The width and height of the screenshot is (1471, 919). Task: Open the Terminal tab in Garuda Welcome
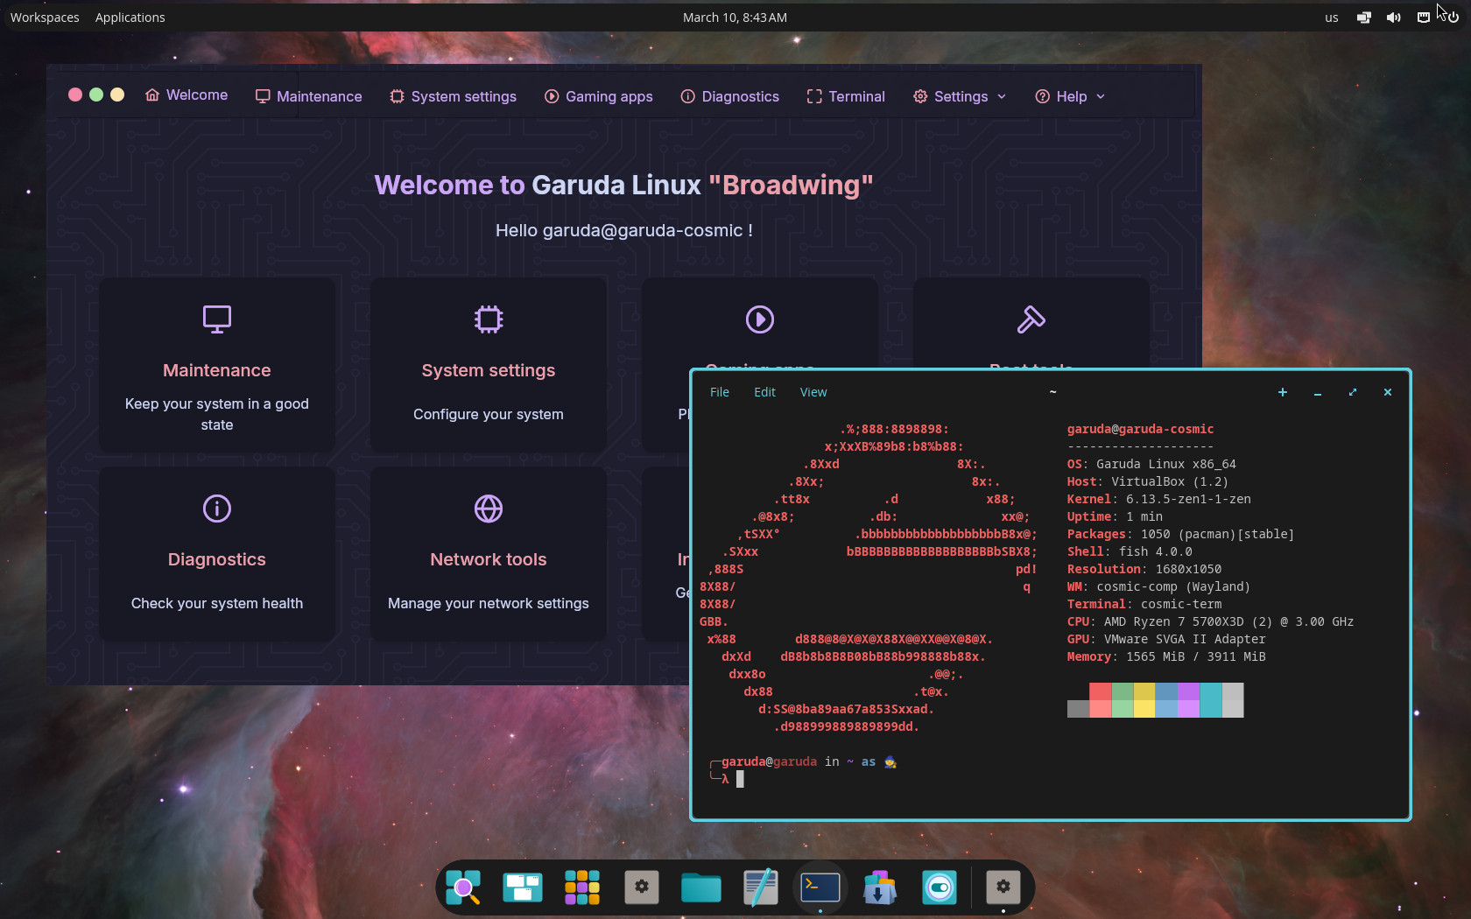click(846, 96)
